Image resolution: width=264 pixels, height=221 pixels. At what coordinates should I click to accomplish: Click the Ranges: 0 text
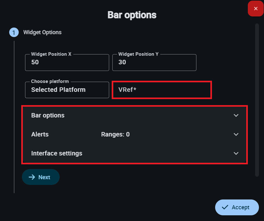(115, 134)
